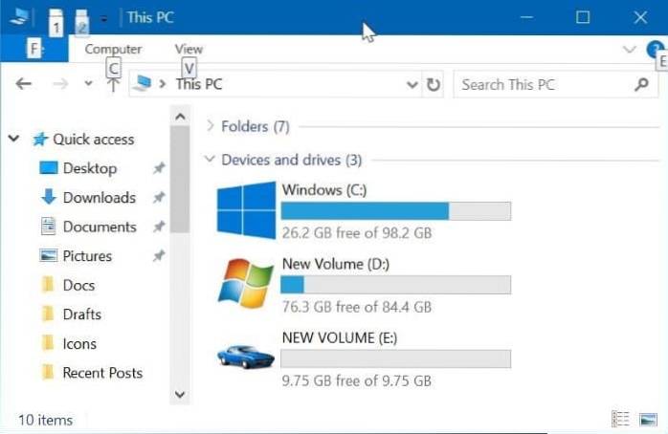Collapse the Quick access tree
Screen dimensions: 668x434
[x=14, y=139]
